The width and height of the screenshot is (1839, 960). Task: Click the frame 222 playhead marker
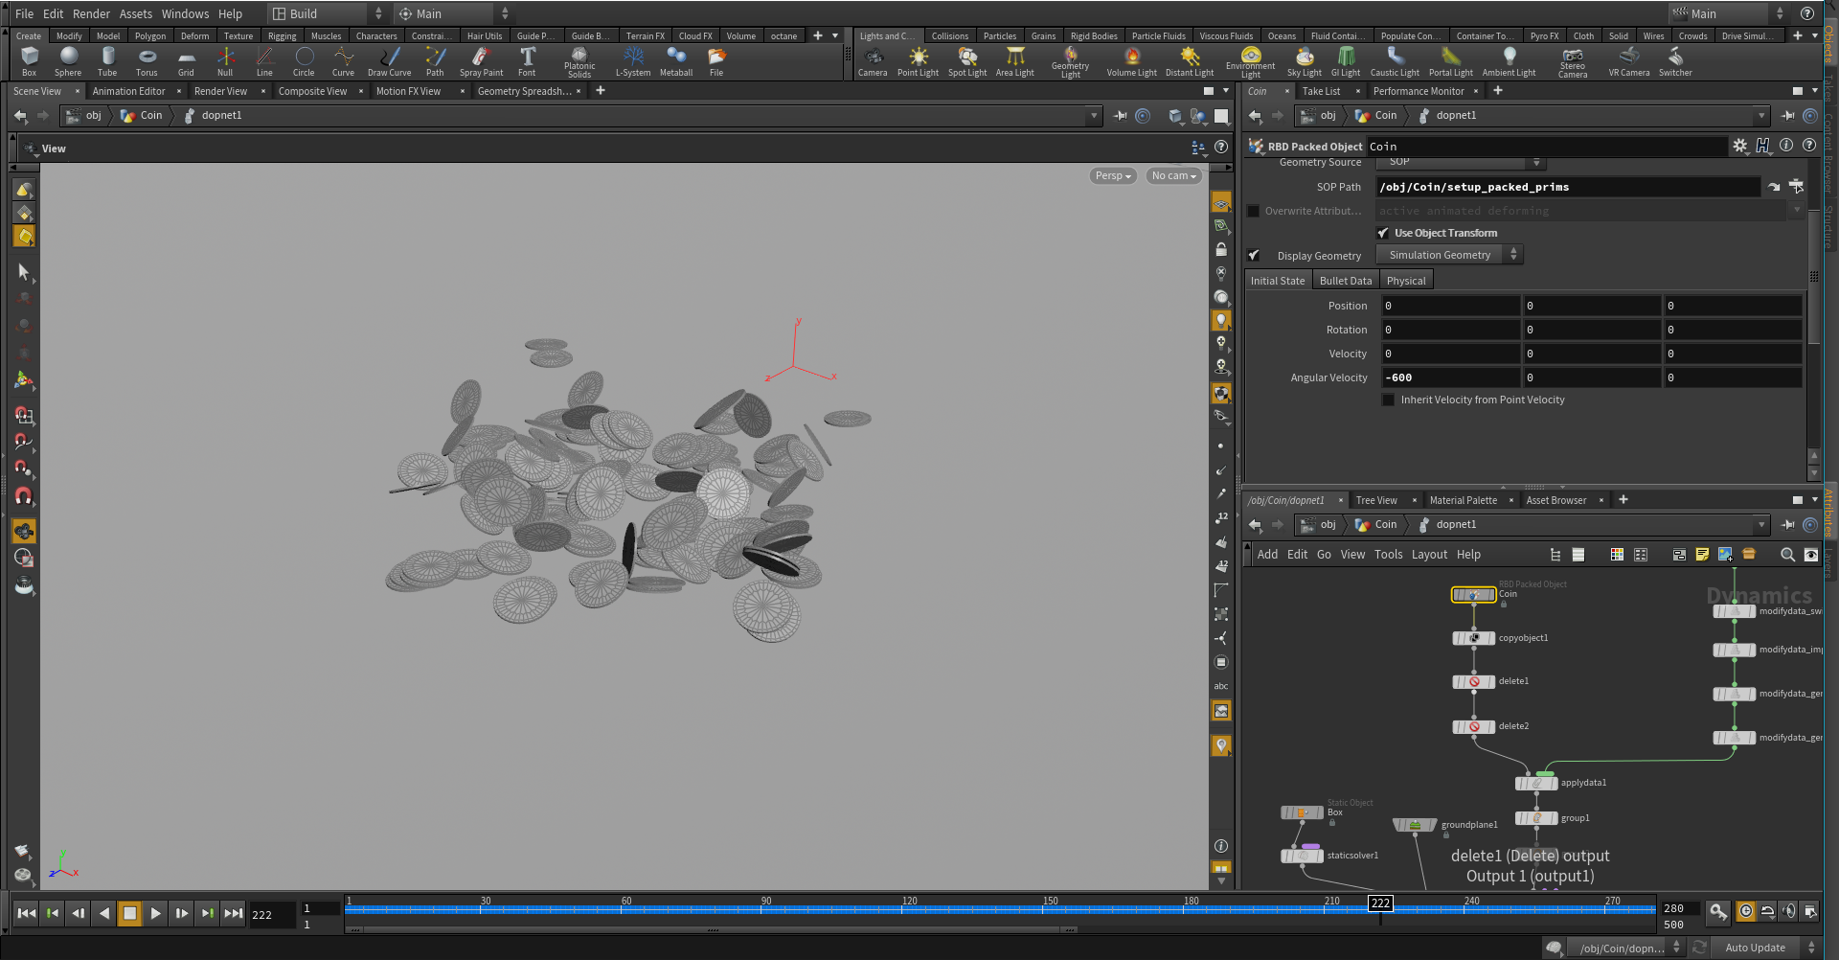(x=1380, y=903)
